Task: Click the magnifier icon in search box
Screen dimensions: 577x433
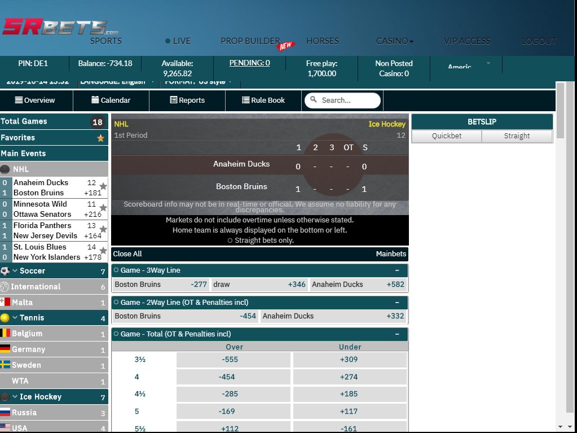Action: (314, 99)
